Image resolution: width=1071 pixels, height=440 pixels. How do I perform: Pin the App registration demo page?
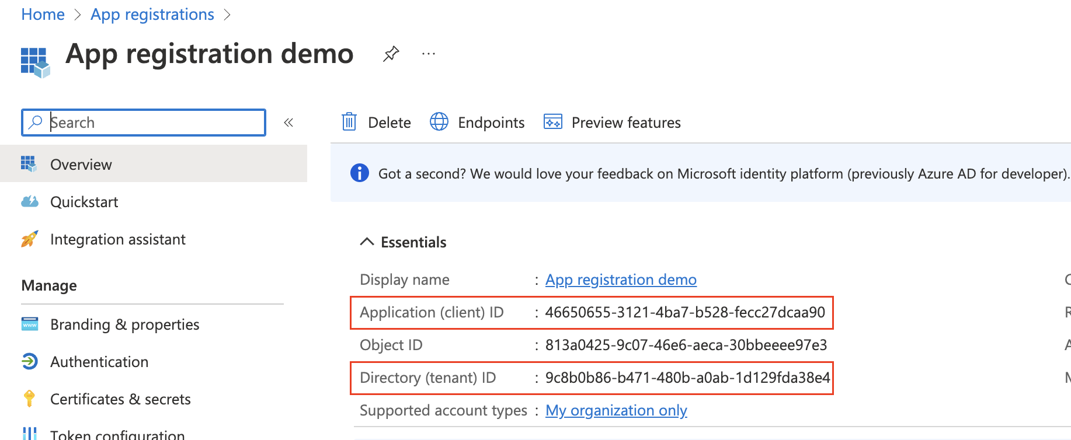[x=391, y=54]
